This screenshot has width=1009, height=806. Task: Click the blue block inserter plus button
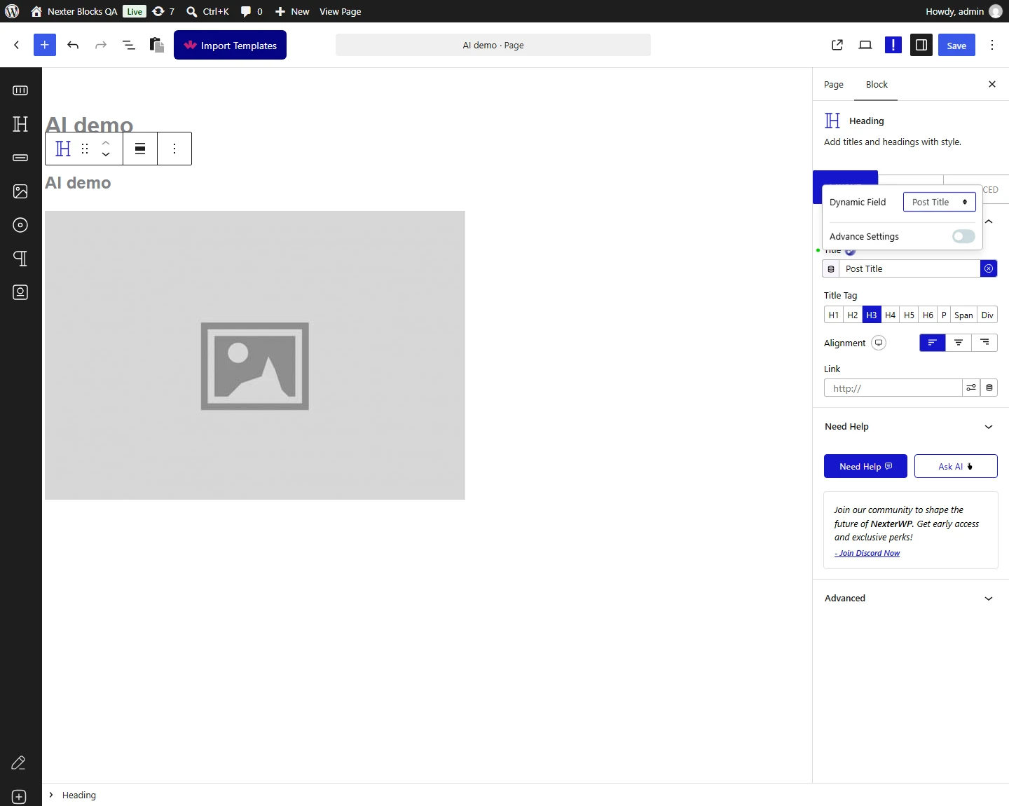click(45, 45)
